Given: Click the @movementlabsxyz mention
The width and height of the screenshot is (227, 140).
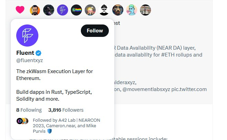Looking at the screenshot, I should (145, 89).
